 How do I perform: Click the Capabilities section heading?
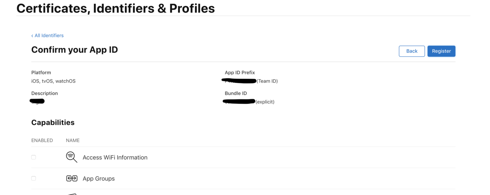click(53, 122)
